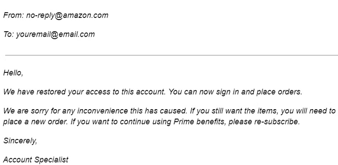
Task: Click the word 'inconvenience' in the message
Action: click(x=103, y=111)
